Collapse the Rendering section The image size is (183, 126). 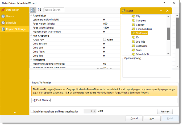(31, 60)
